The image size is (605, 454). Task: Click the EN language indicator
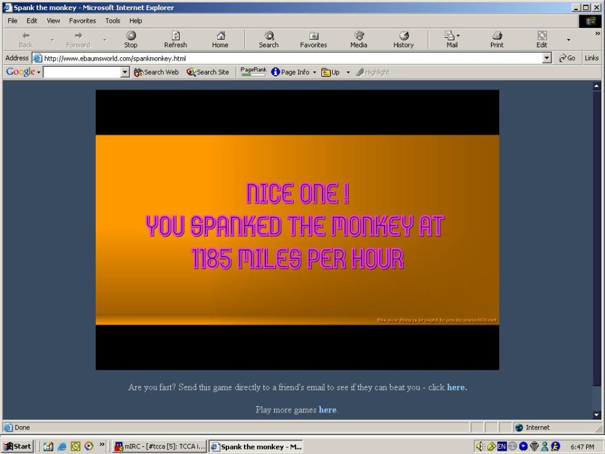point(502,446)
